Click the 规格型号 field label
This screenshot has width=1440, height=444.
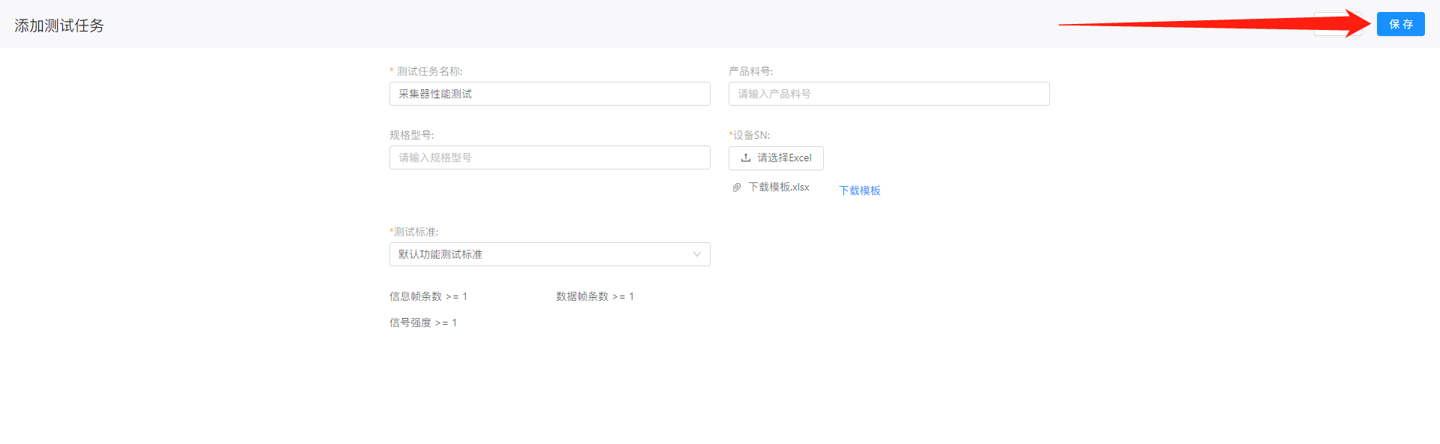(411, 135)
